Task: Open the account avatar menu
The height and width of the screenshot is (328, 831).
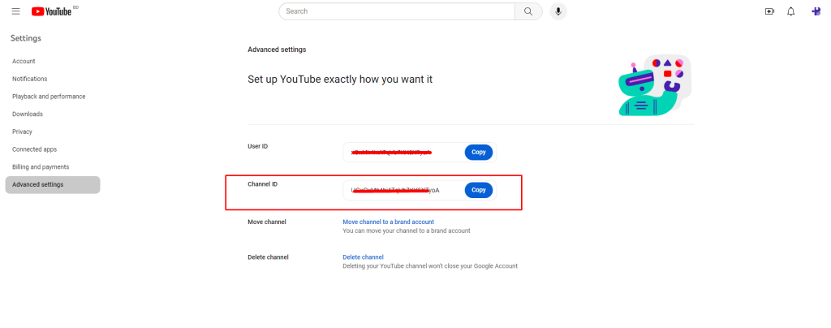Action: click(816, 11)
